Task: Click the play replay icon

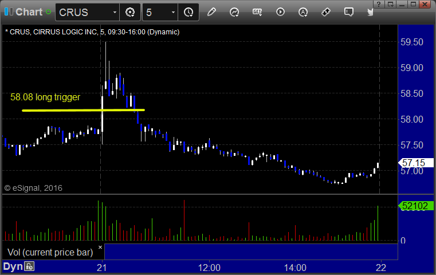Action: (x=280, y=12)
